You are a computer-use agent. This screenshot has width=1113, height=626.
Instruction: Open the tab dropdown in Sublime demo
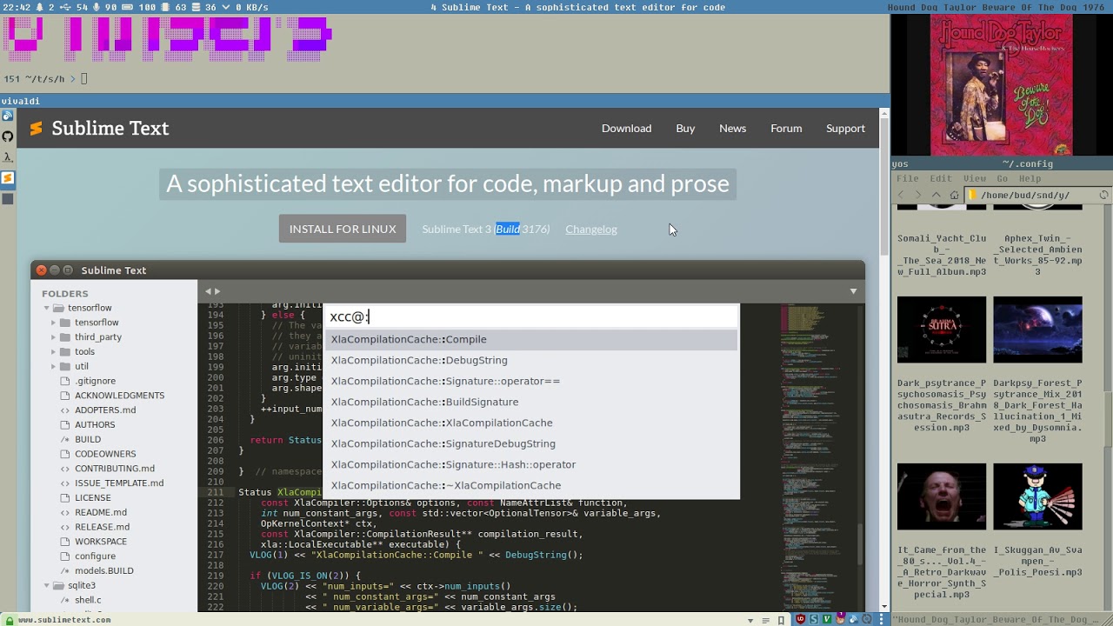[853, 291]
